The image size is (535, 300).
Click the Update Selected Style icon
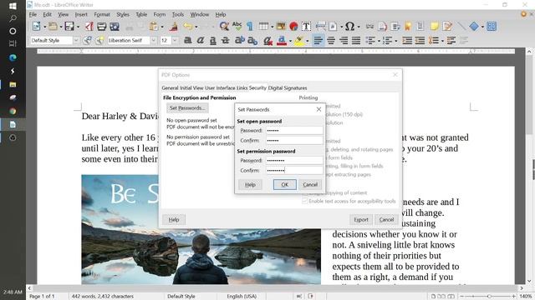click(x=87, y=41)
